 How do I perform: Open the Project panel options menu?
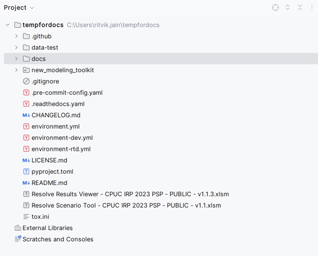[311, 8]
